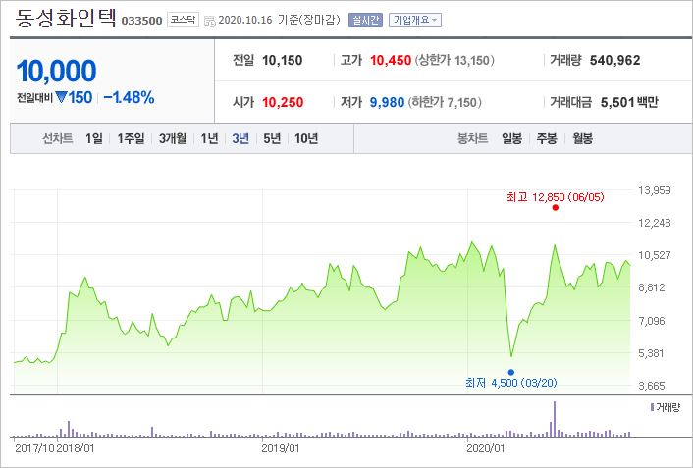Click the red 최고 12,850 marker dot
Screen dimensions: 693x468
(556, 208)
